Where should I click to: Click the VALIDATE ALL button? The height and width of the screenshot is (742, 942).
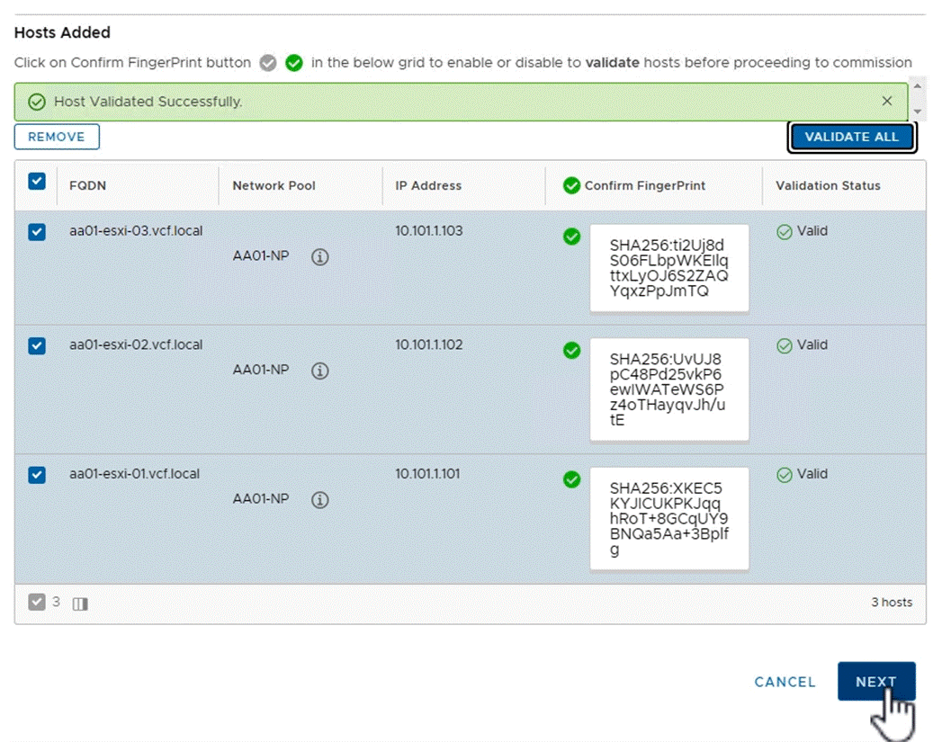(x=851, y=136)
